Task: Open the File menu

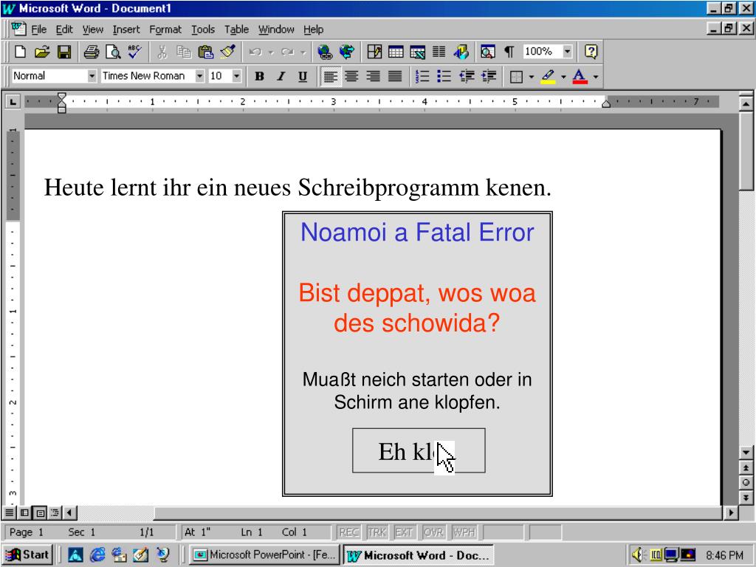Action: click(39, 30)
